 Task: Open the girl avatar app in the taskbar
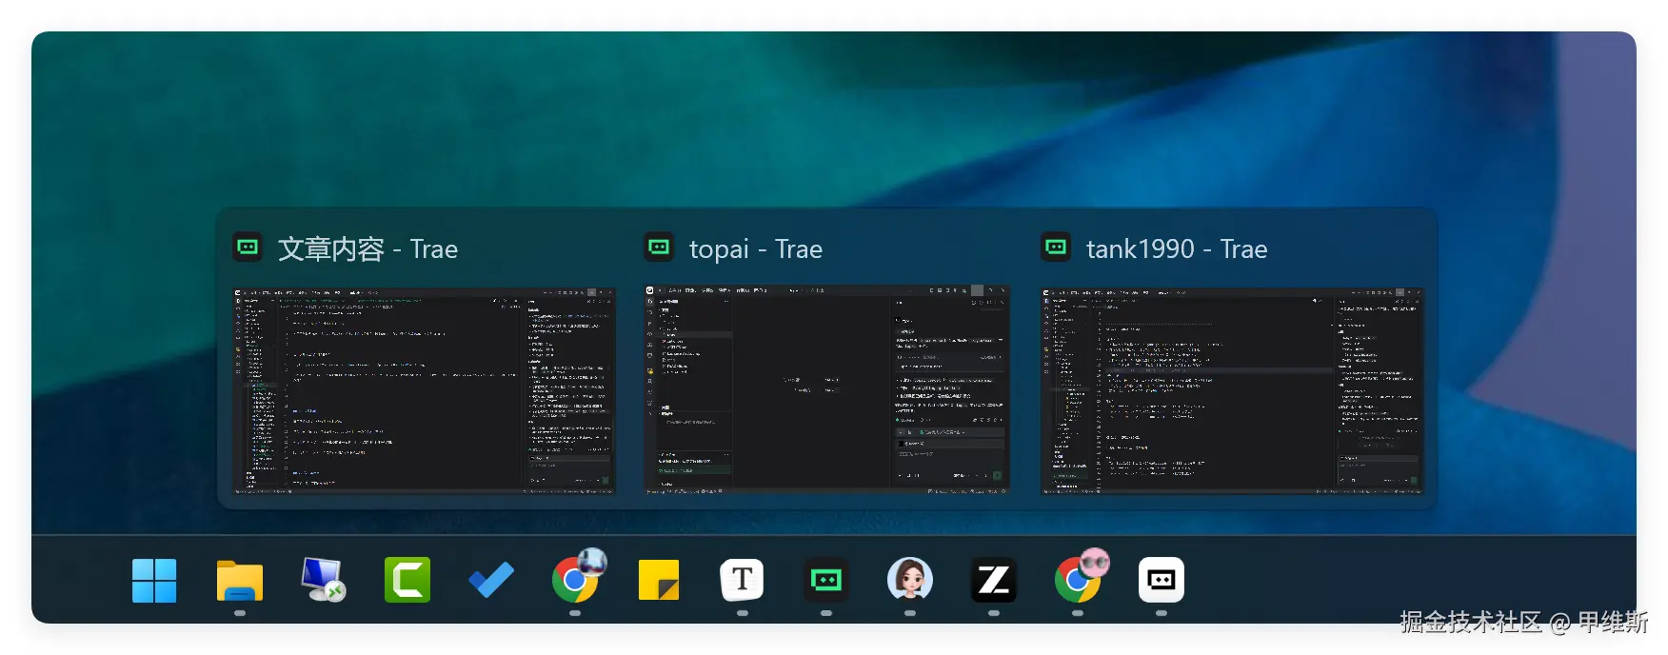coord(910,580)
